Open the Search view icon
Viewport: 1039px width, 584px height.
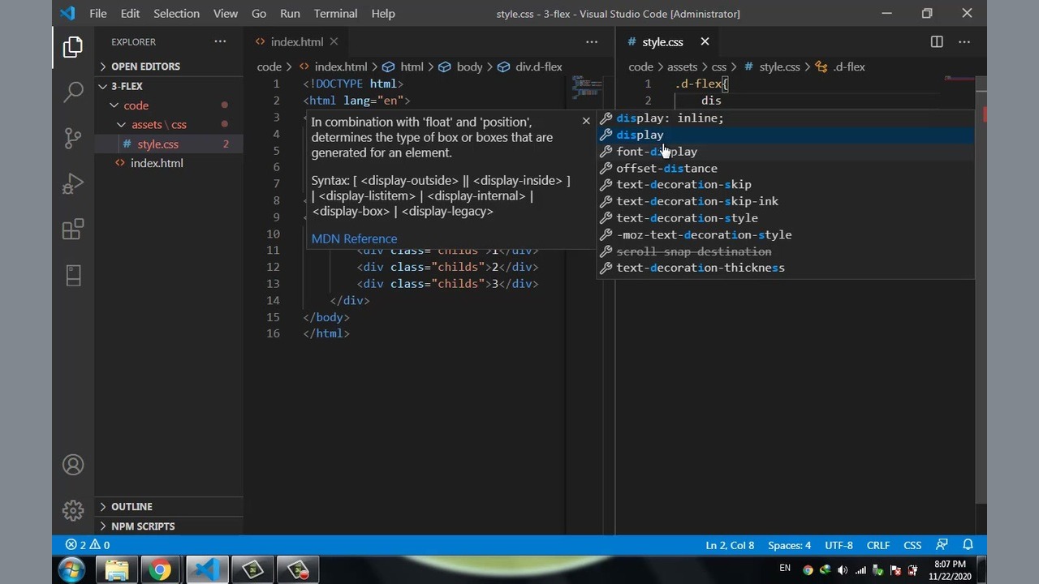(73, 92)
